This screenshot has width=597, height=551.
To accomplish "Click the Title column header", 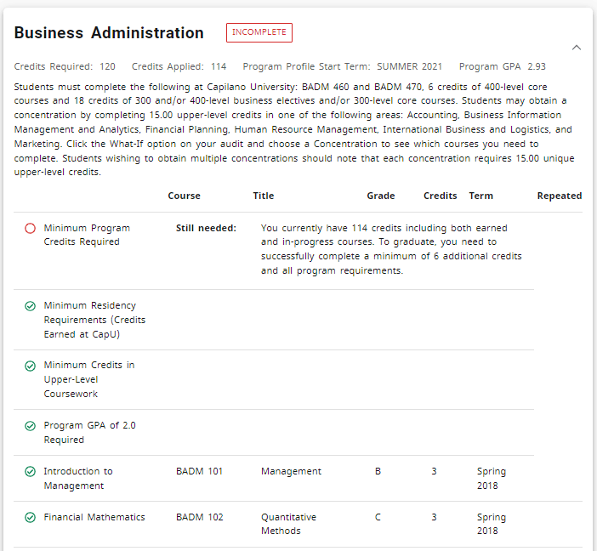I will coord(264,196).
